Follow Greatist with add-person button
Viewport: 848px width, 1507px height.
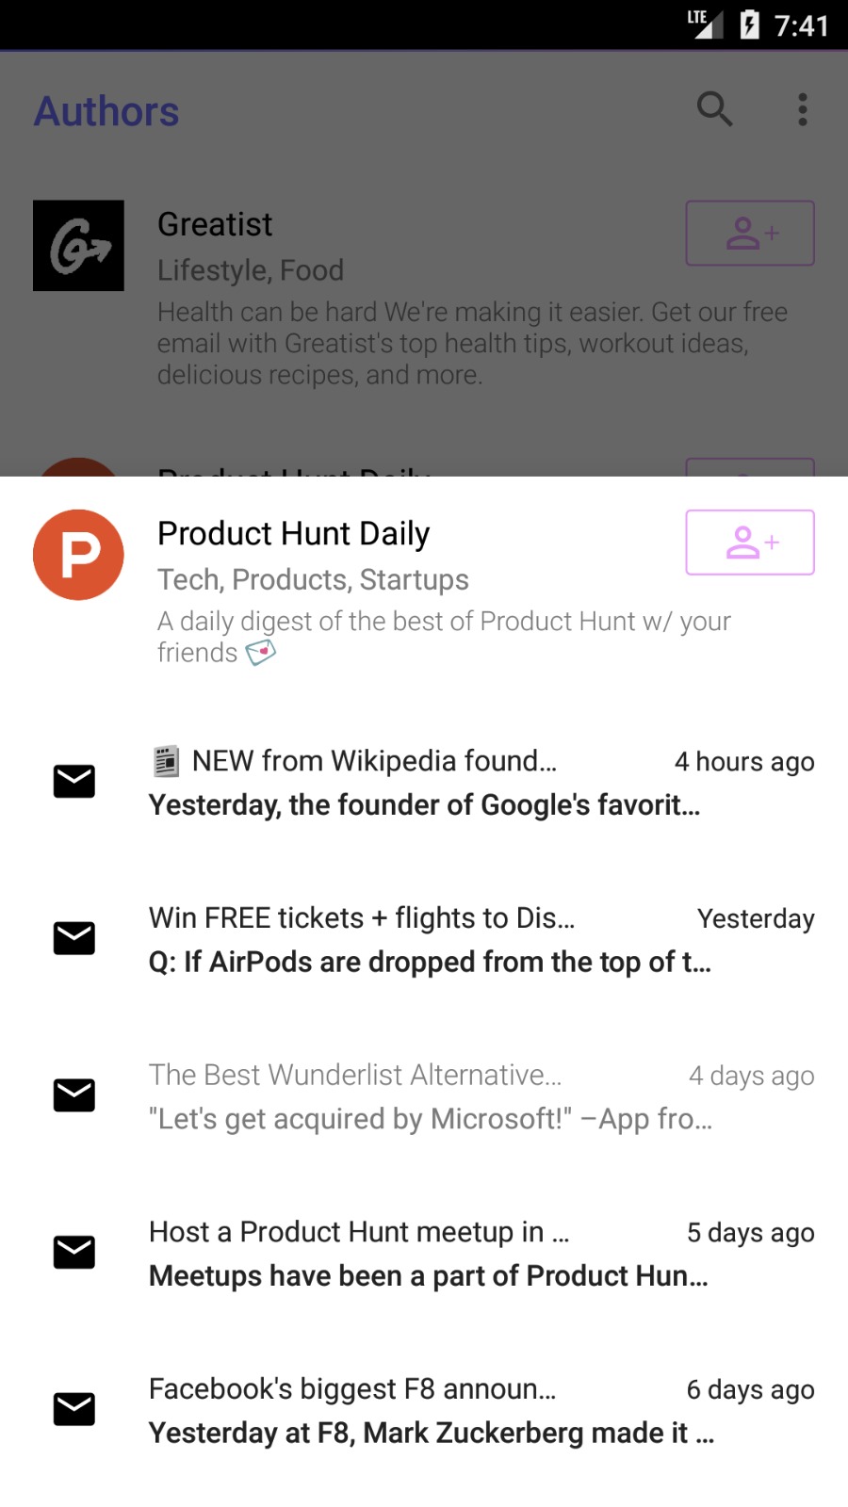(749, 233)
